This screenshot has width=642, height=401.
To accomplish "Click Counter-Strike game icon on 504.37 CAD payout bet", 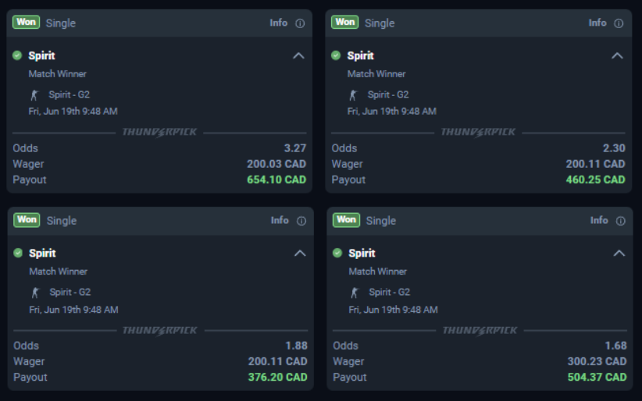I will (355, 293).
